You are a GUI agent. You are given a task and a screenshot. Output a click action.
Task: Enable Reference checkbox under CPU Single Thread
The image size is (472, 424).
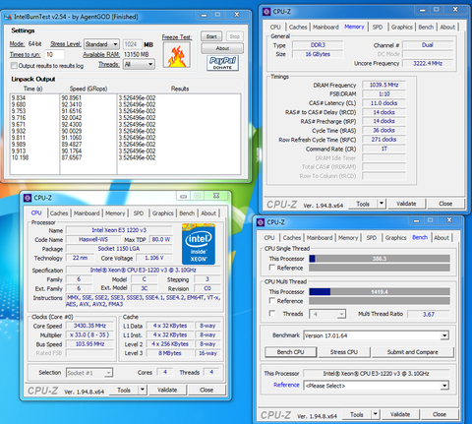pos(271,268)
